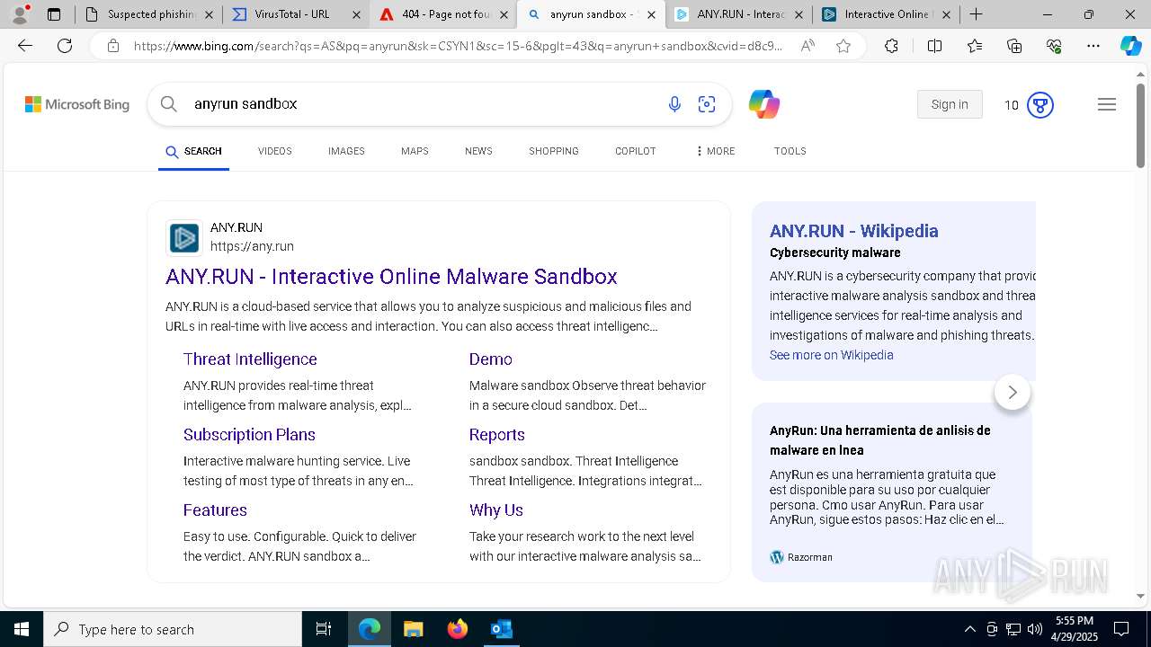Image resolution: width=1151 pixels, height=647 pixels.
Task: Select the IMAGES search tab
Action: (346, 151)
